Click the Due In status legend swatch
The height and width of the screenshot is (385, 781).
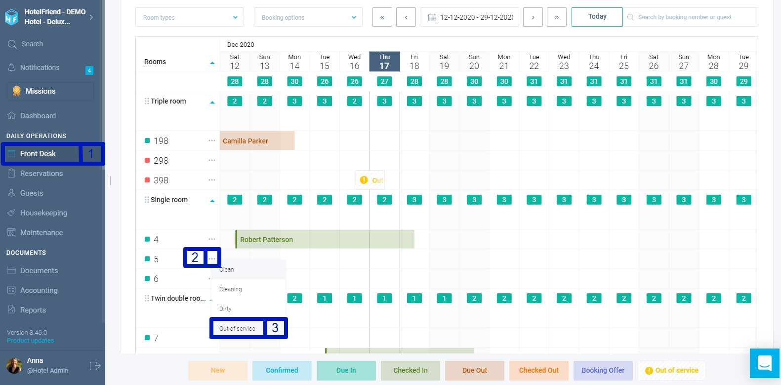(x=346, y=370)
